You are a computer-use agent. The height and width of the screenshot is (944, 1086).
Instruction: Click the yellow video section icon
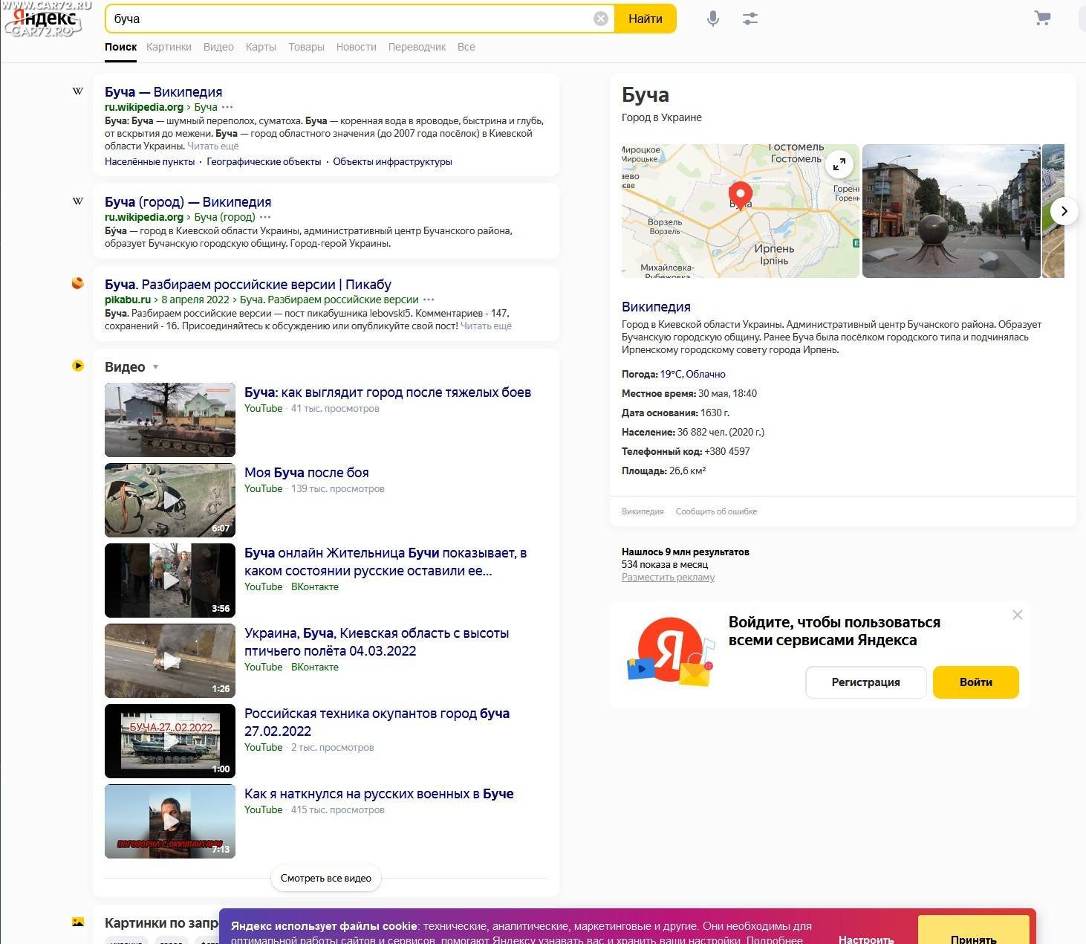click(77, 366)
